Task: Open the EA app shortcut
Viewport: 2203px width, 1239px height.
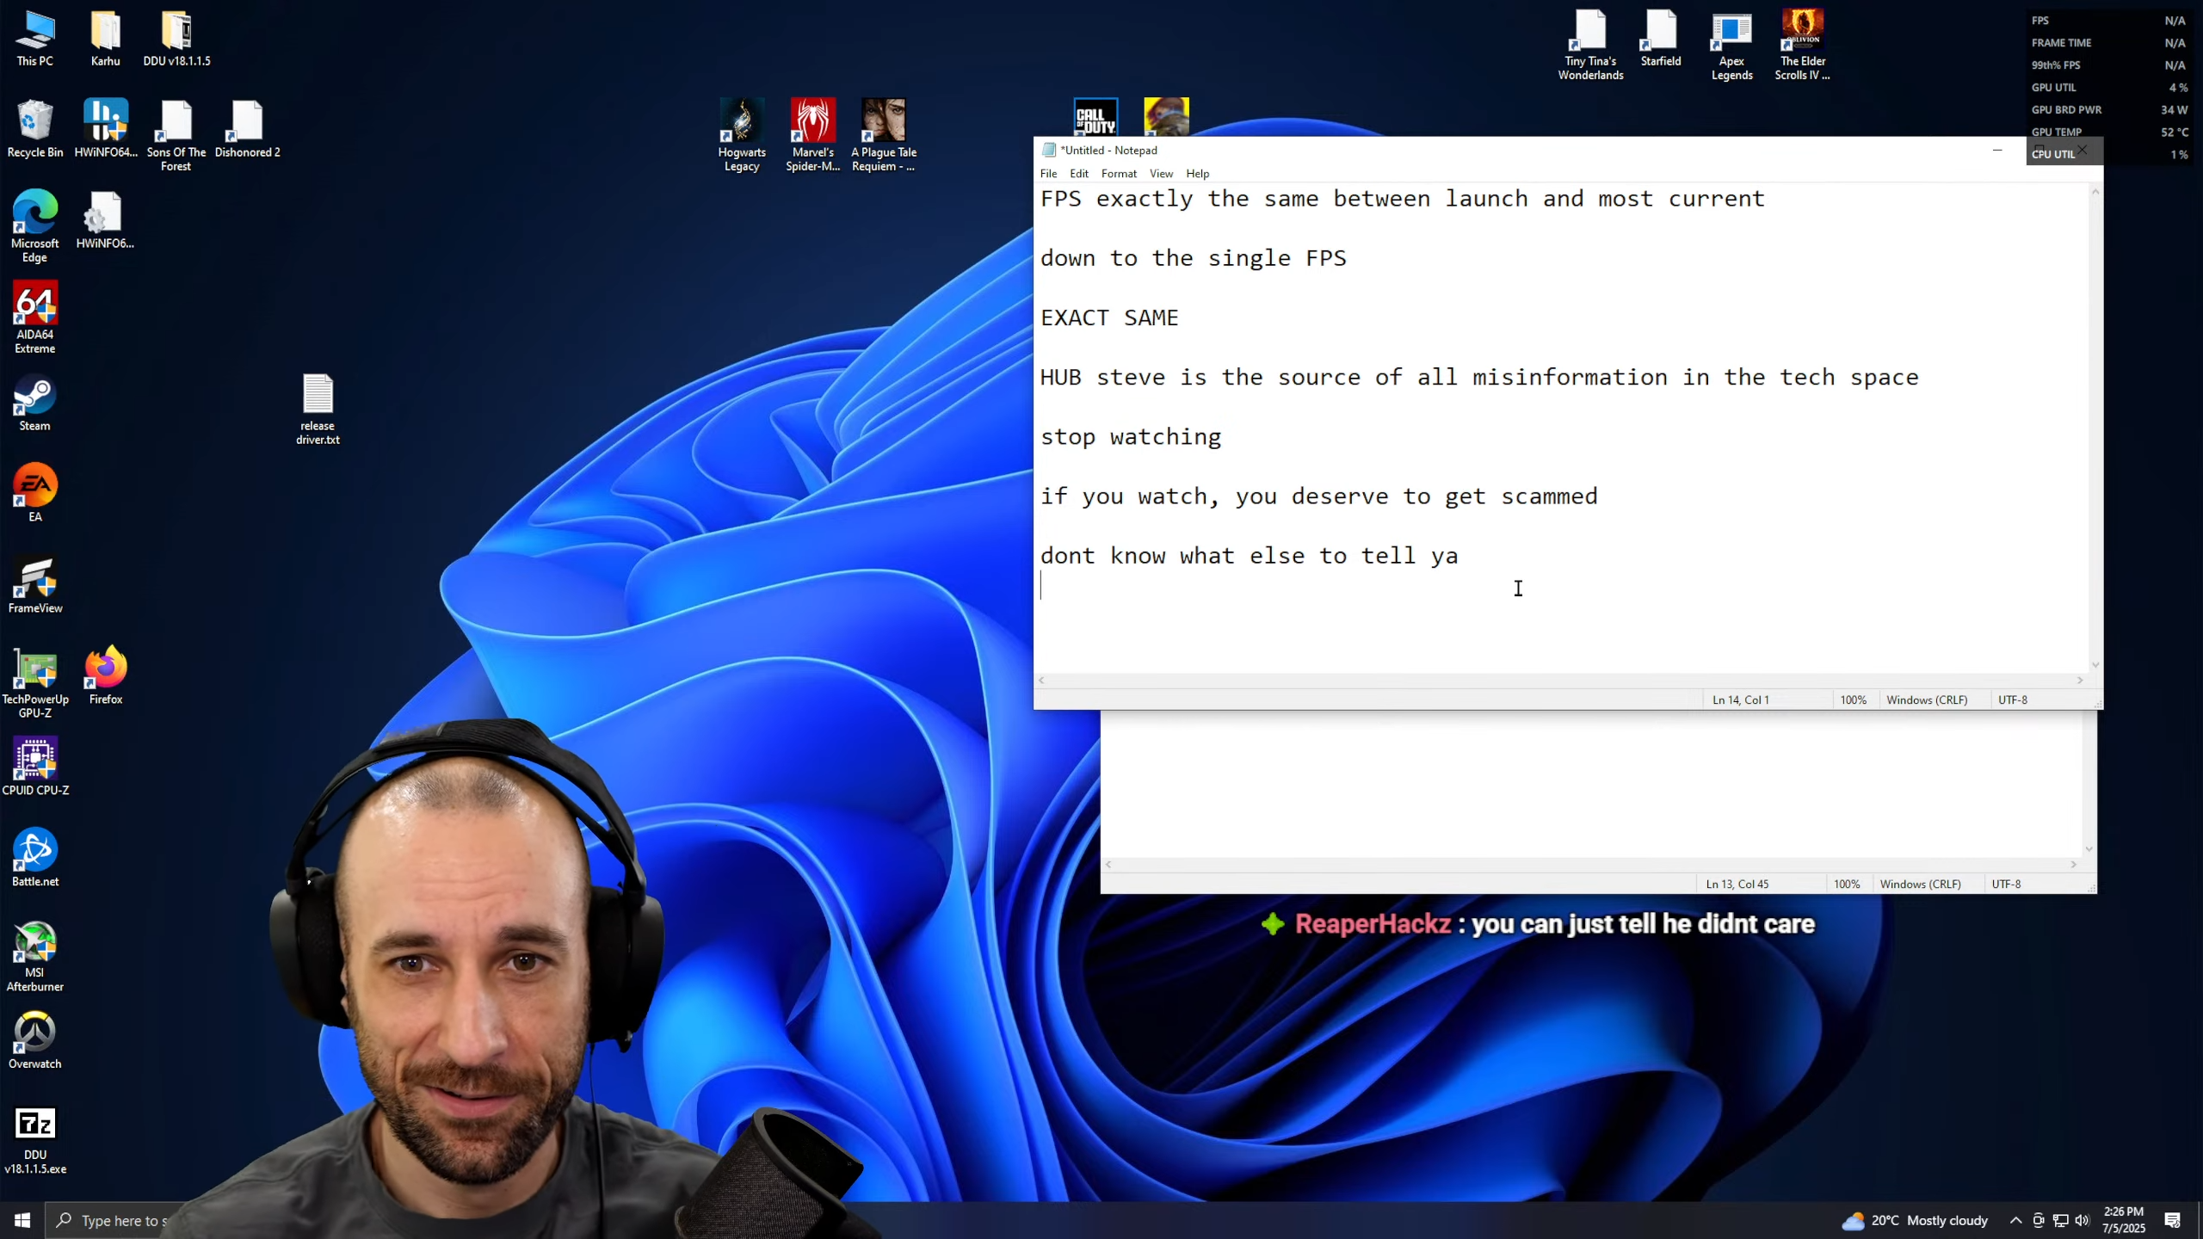Action: [34, 494]
